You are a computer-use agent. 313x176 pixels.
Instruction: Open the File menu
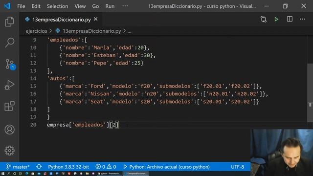pyautogui.click(x=21, y=6)
